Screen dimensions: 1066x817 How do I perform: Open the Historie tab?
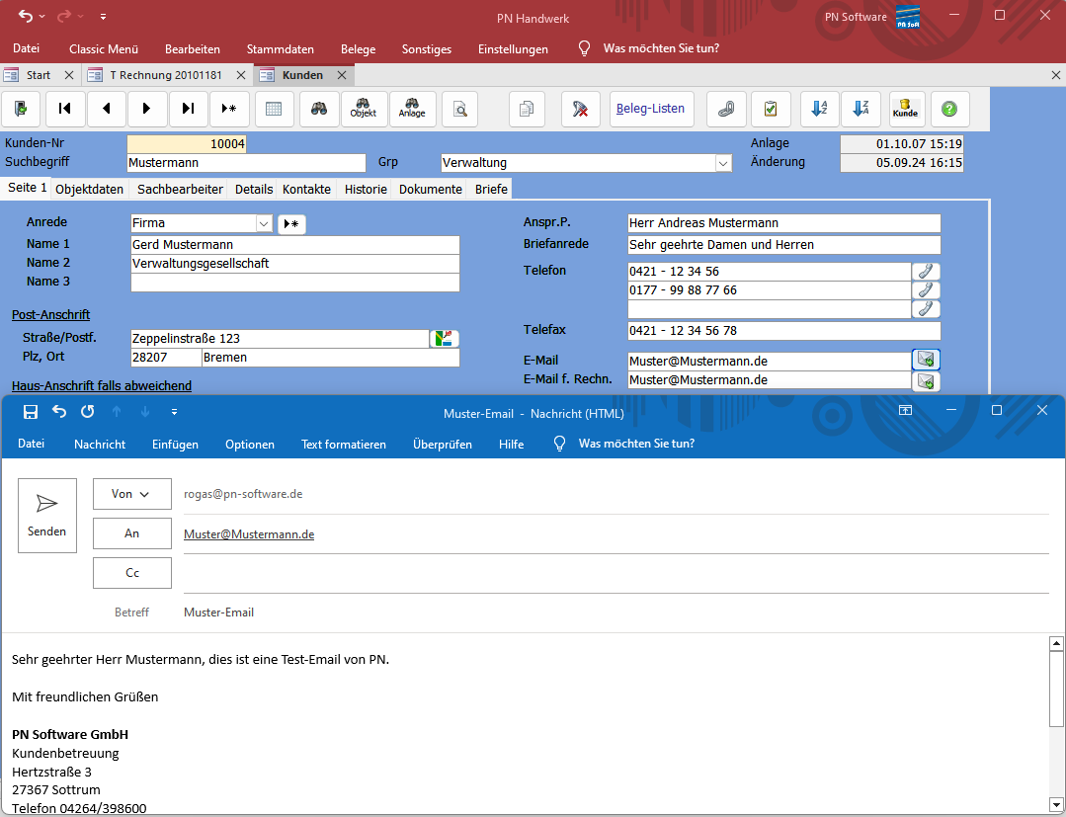pos(366,189)
